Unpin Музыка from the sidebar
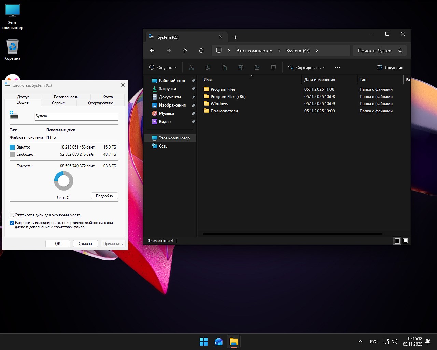This screenshot has width=437, height=350. (193, 113)
